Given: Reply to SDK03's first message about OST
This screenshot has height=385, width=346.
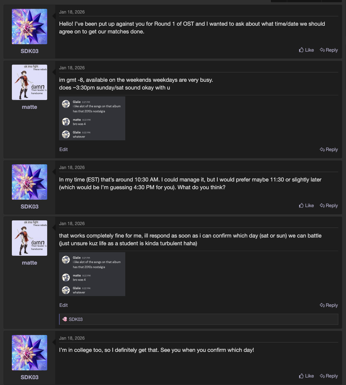Looking at the screenshot, I should pos(329,50).
